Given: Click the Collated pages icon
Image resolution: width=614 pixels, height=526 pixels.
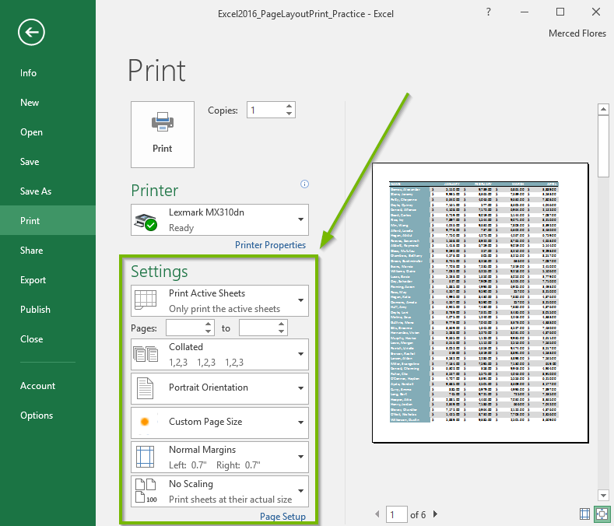Looking at the screenshot, I should [146, 354].
